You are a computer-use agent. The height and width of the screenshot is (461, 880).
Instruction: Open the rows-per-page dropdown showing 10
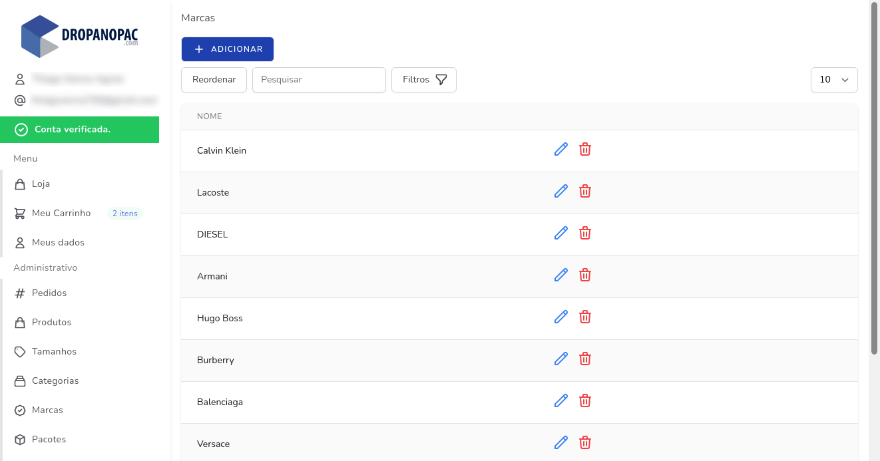coord(834,79)
